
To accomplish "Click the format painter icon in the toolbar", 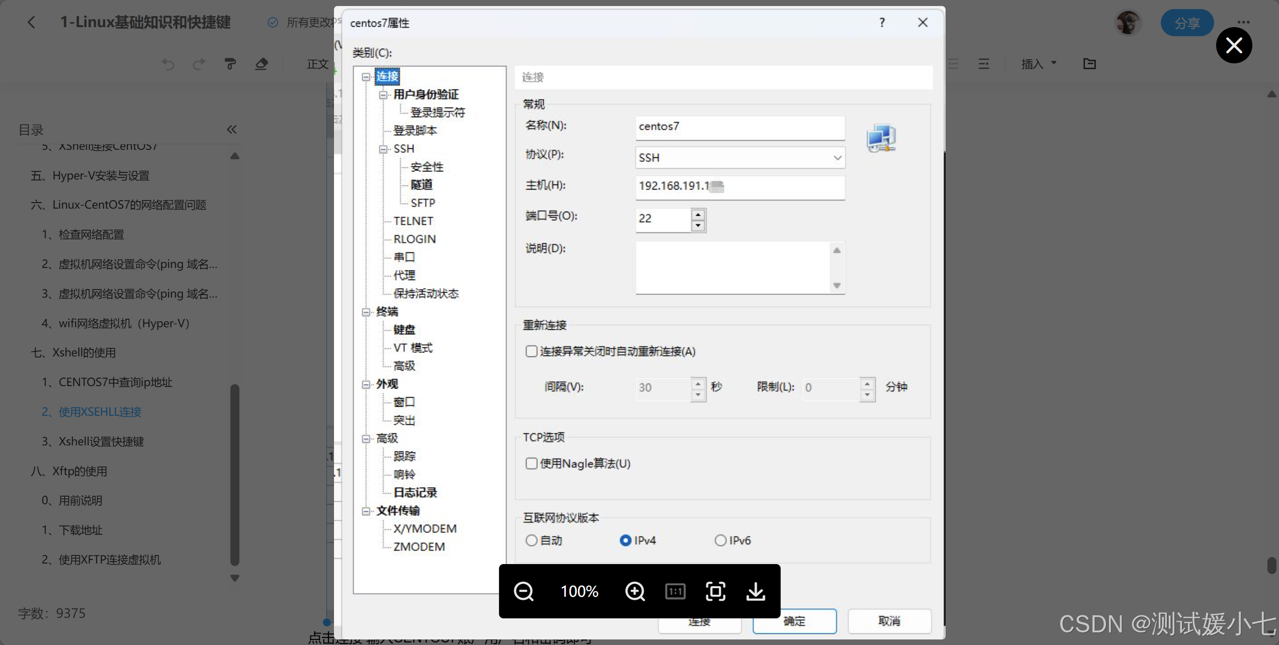I will (230, 64).
